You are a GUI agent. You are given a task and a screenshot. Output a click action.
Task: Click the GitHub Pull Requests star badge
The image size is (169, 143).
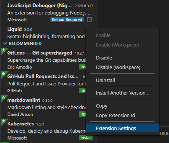click(x=3, y=74)
